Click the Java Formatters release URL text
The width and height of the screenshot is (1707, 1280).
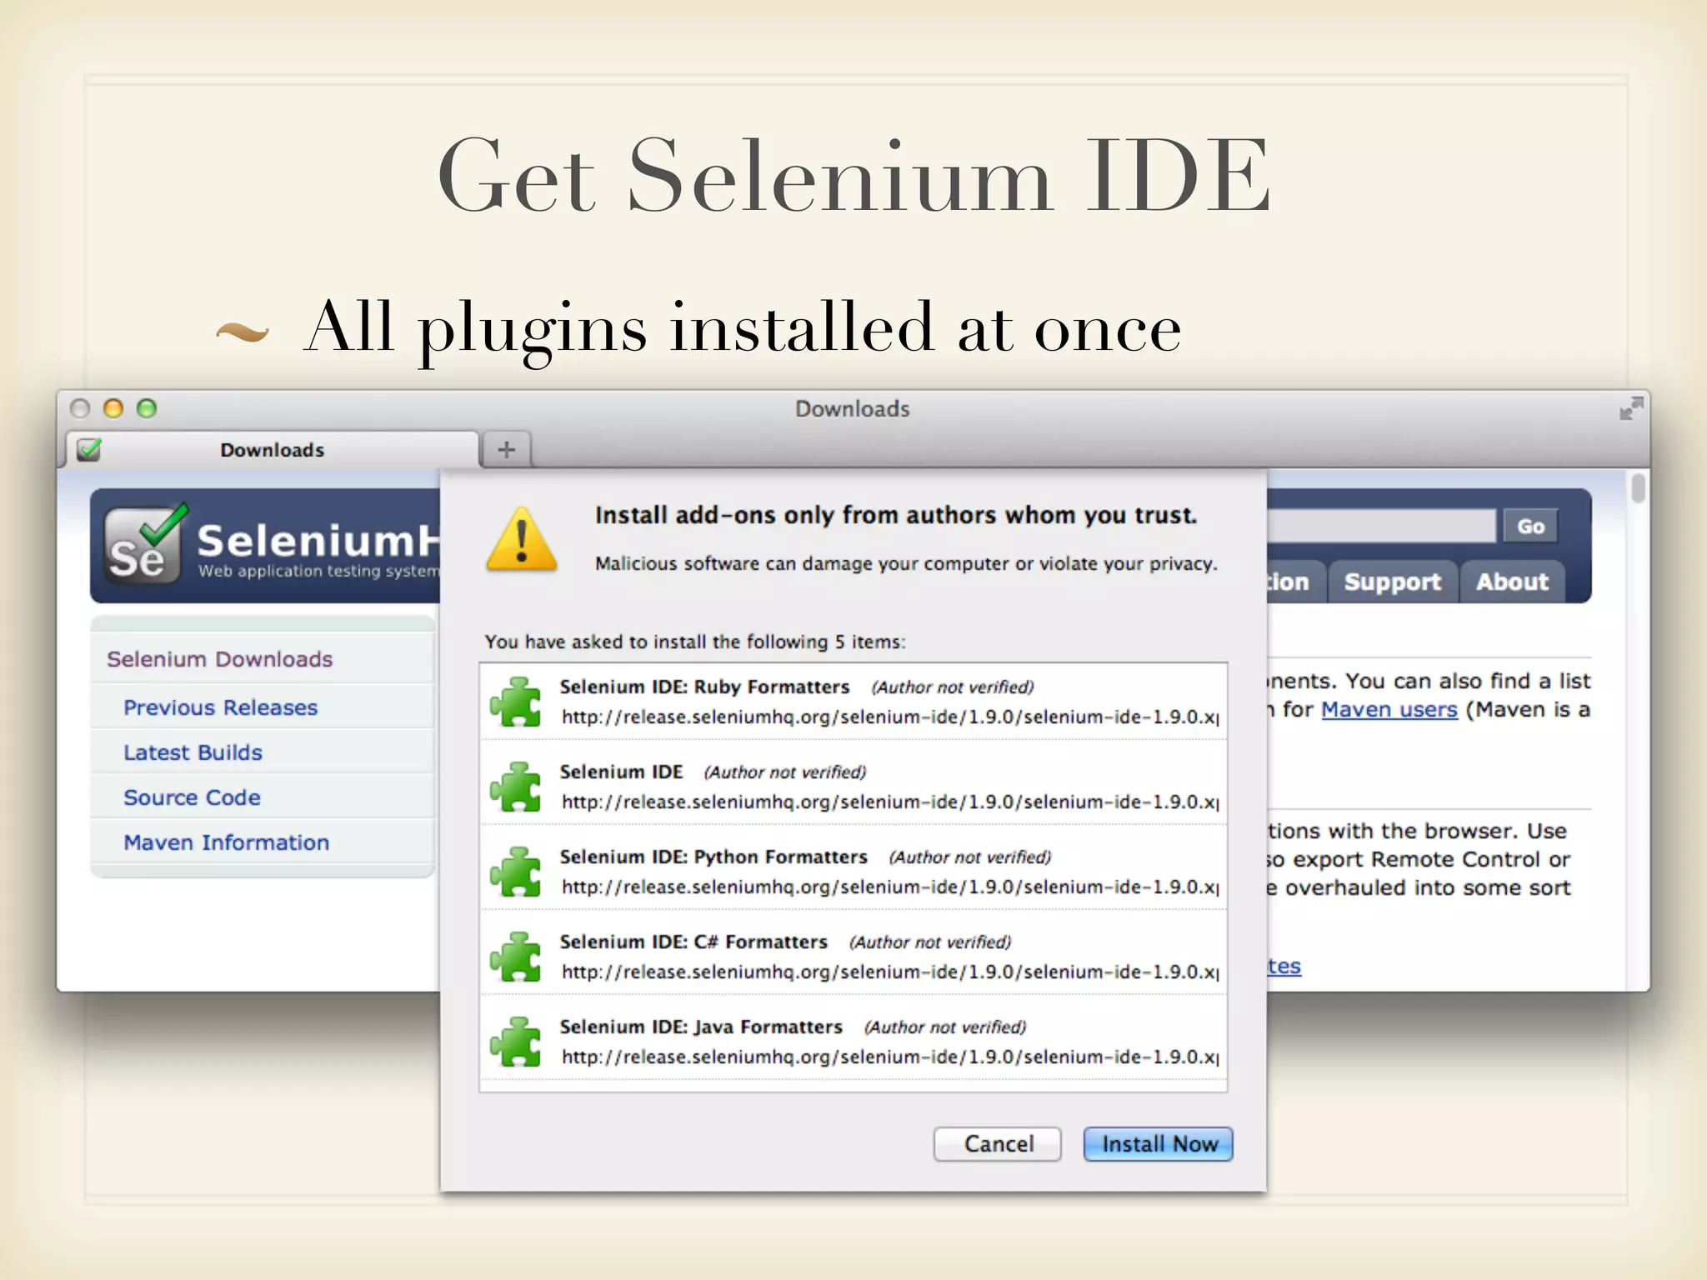click(x=890, y=1057)
